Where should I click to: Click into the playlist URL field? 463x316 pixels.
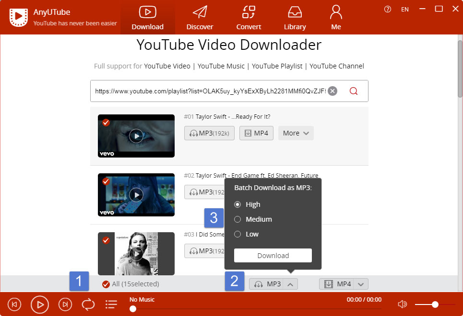[x=210, y=91]
